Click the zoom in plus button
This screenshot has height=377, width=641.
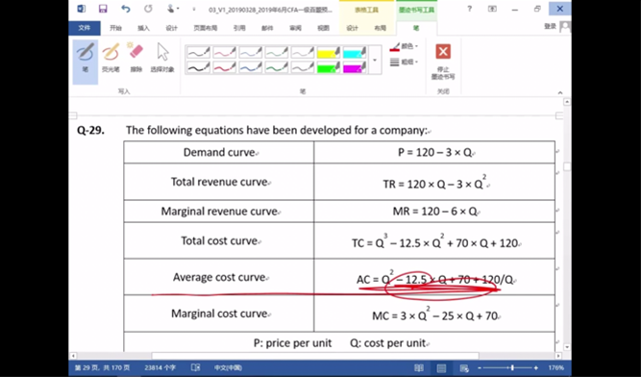[x=536, y=368]
